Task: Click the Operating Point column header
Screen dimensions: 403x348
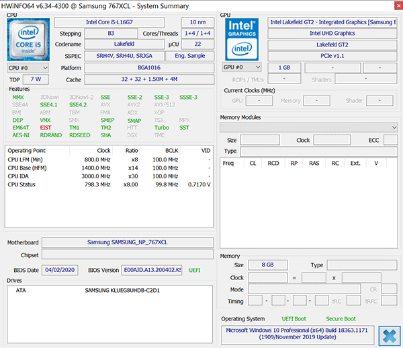Action: pyautogui.click(x=26, y=151)
